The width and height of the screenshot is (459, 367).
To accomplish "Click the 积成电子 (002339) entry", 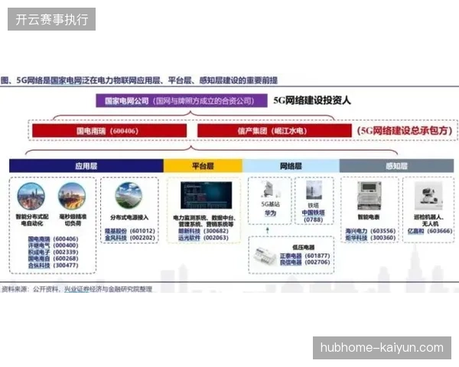I will (53, 252).
